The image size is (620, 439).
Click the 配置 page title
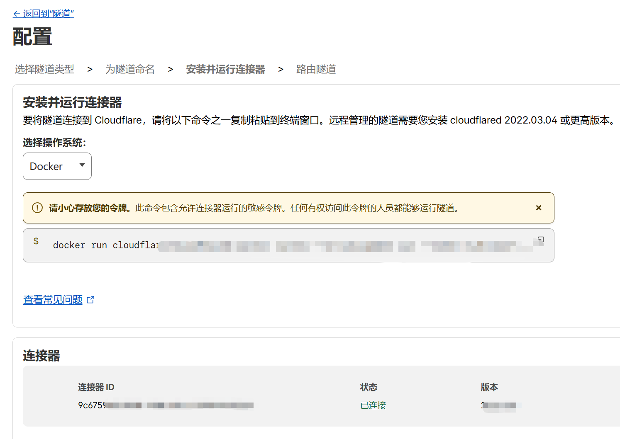click(32, 37)
